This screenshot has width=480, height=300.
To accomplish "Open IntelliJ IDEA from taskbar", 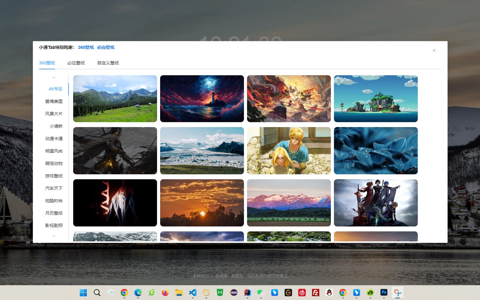I will click(x=247, y=292).
